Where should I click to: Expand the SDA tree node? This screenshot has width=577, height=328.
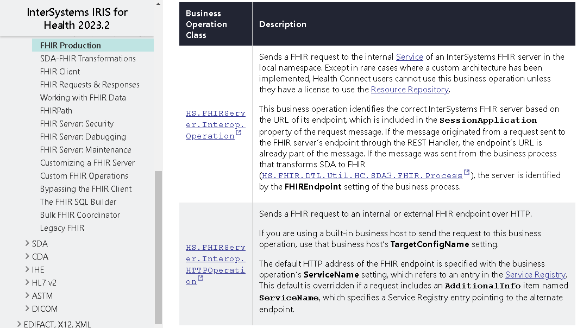[27, 243]
